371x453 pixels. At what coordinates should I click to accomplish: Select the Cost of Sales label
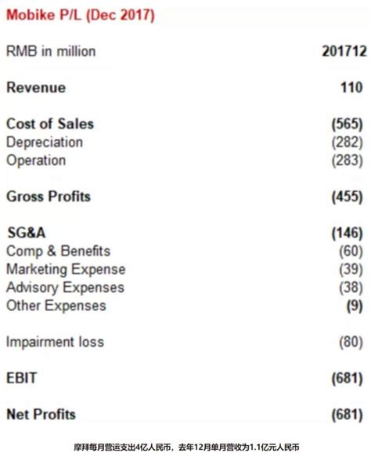point(50,124)
